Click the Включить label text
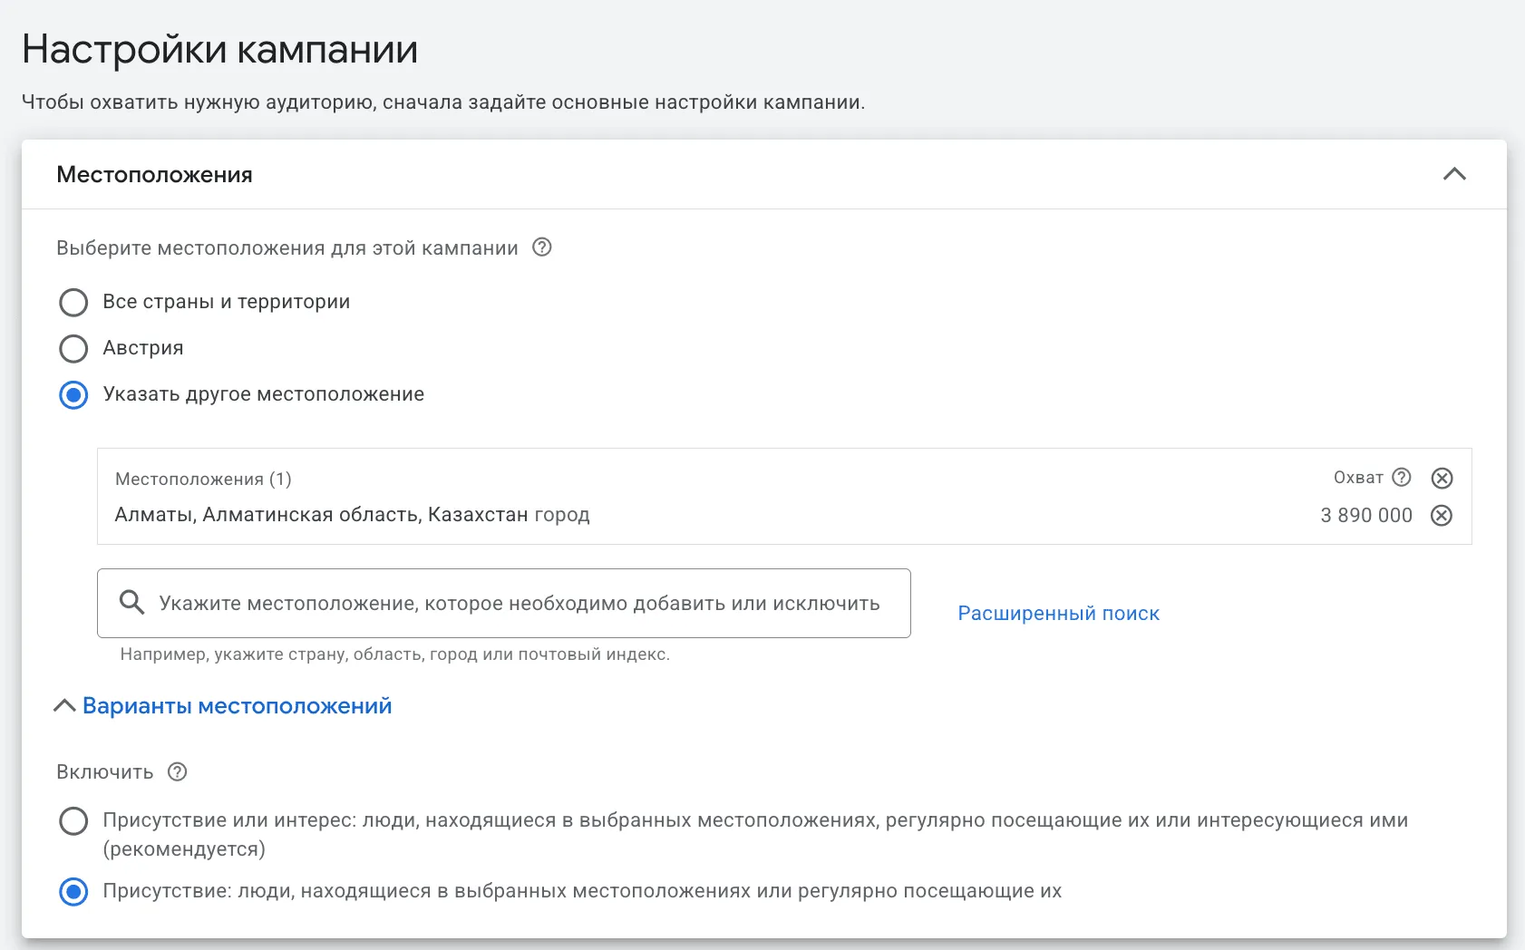The width and height of the screenshot is (1525, 950). pyautogui.click(x=105, y=771)
